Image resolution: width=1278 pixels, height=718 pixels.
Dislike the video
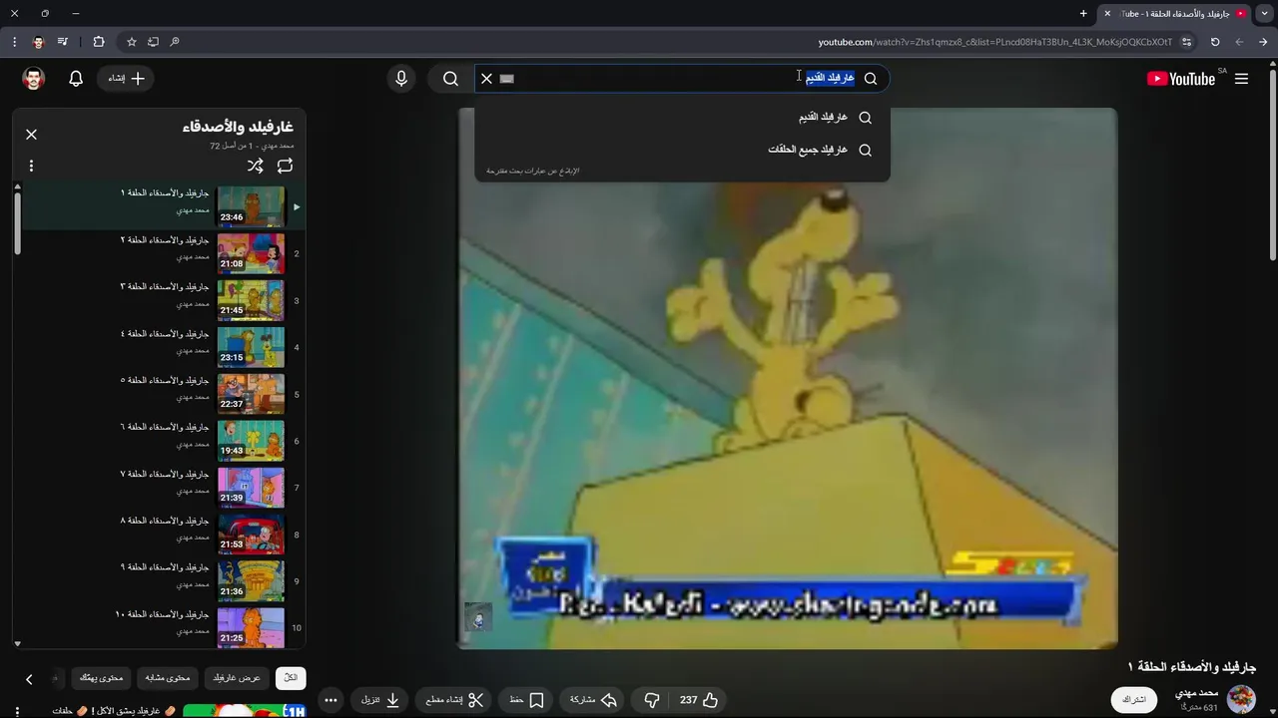(652, 700)
